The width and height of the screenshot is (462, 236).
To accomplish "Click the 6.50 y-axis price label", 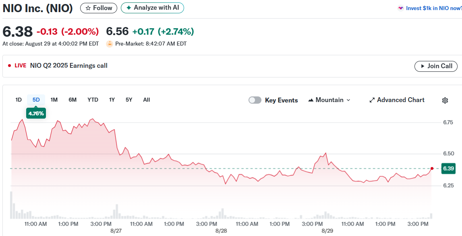I will pos(448,154).
